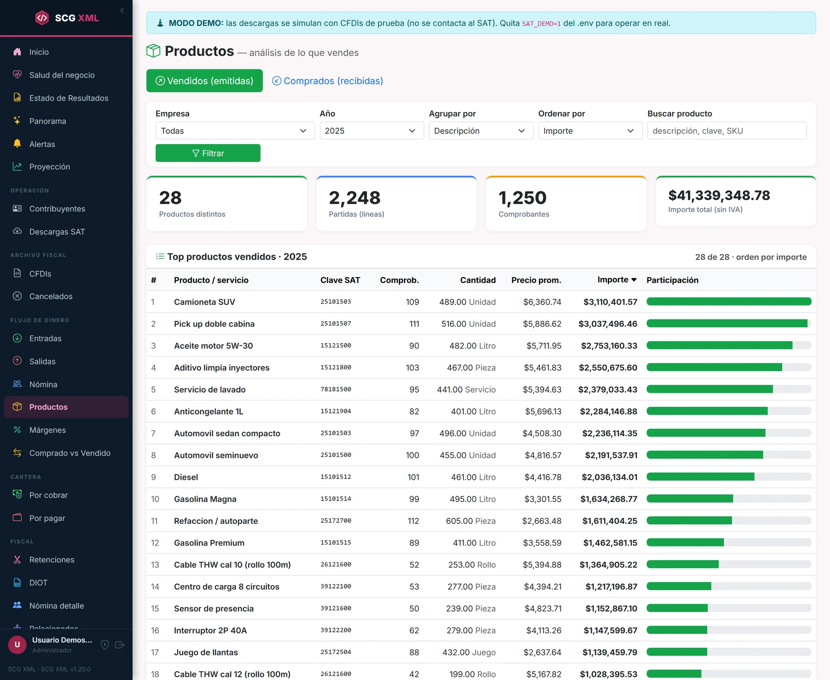Select the Estado de Resultados chart icon
The width and height of the screenshot is (830, 680).
point(17,98)
